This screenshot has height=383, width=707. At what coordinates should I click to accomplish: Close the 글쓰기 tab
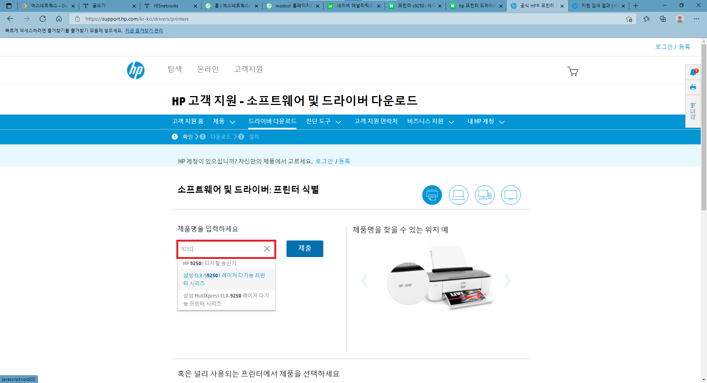(x=134, y=6)
